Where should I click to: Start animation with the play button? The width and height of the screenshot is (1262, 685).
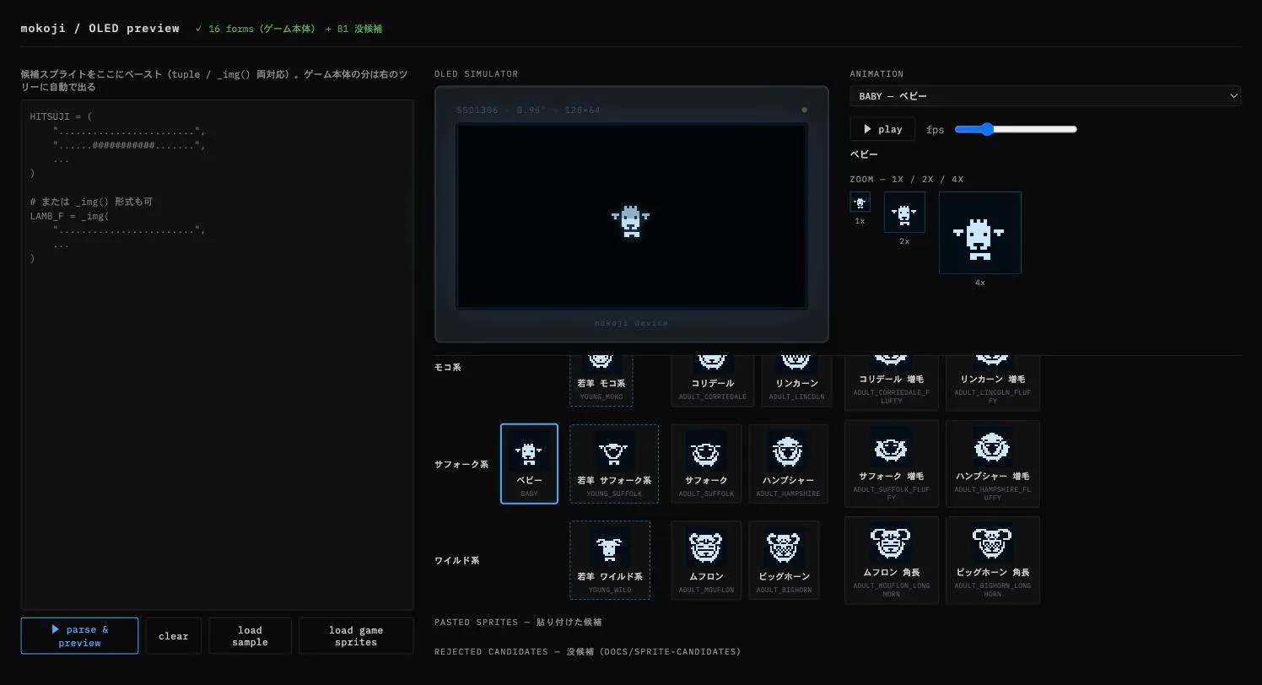882,129
